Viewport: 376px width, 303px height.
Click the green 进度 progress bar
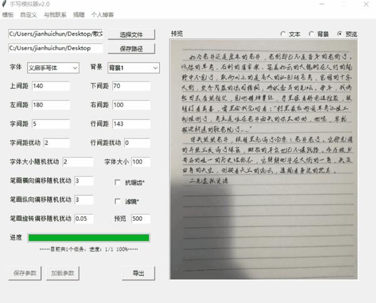(89, 238)
